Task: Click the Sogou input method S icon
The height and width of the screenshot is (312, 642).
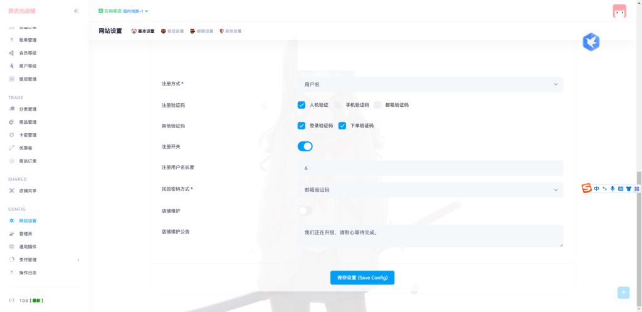Action: [586, 188]
